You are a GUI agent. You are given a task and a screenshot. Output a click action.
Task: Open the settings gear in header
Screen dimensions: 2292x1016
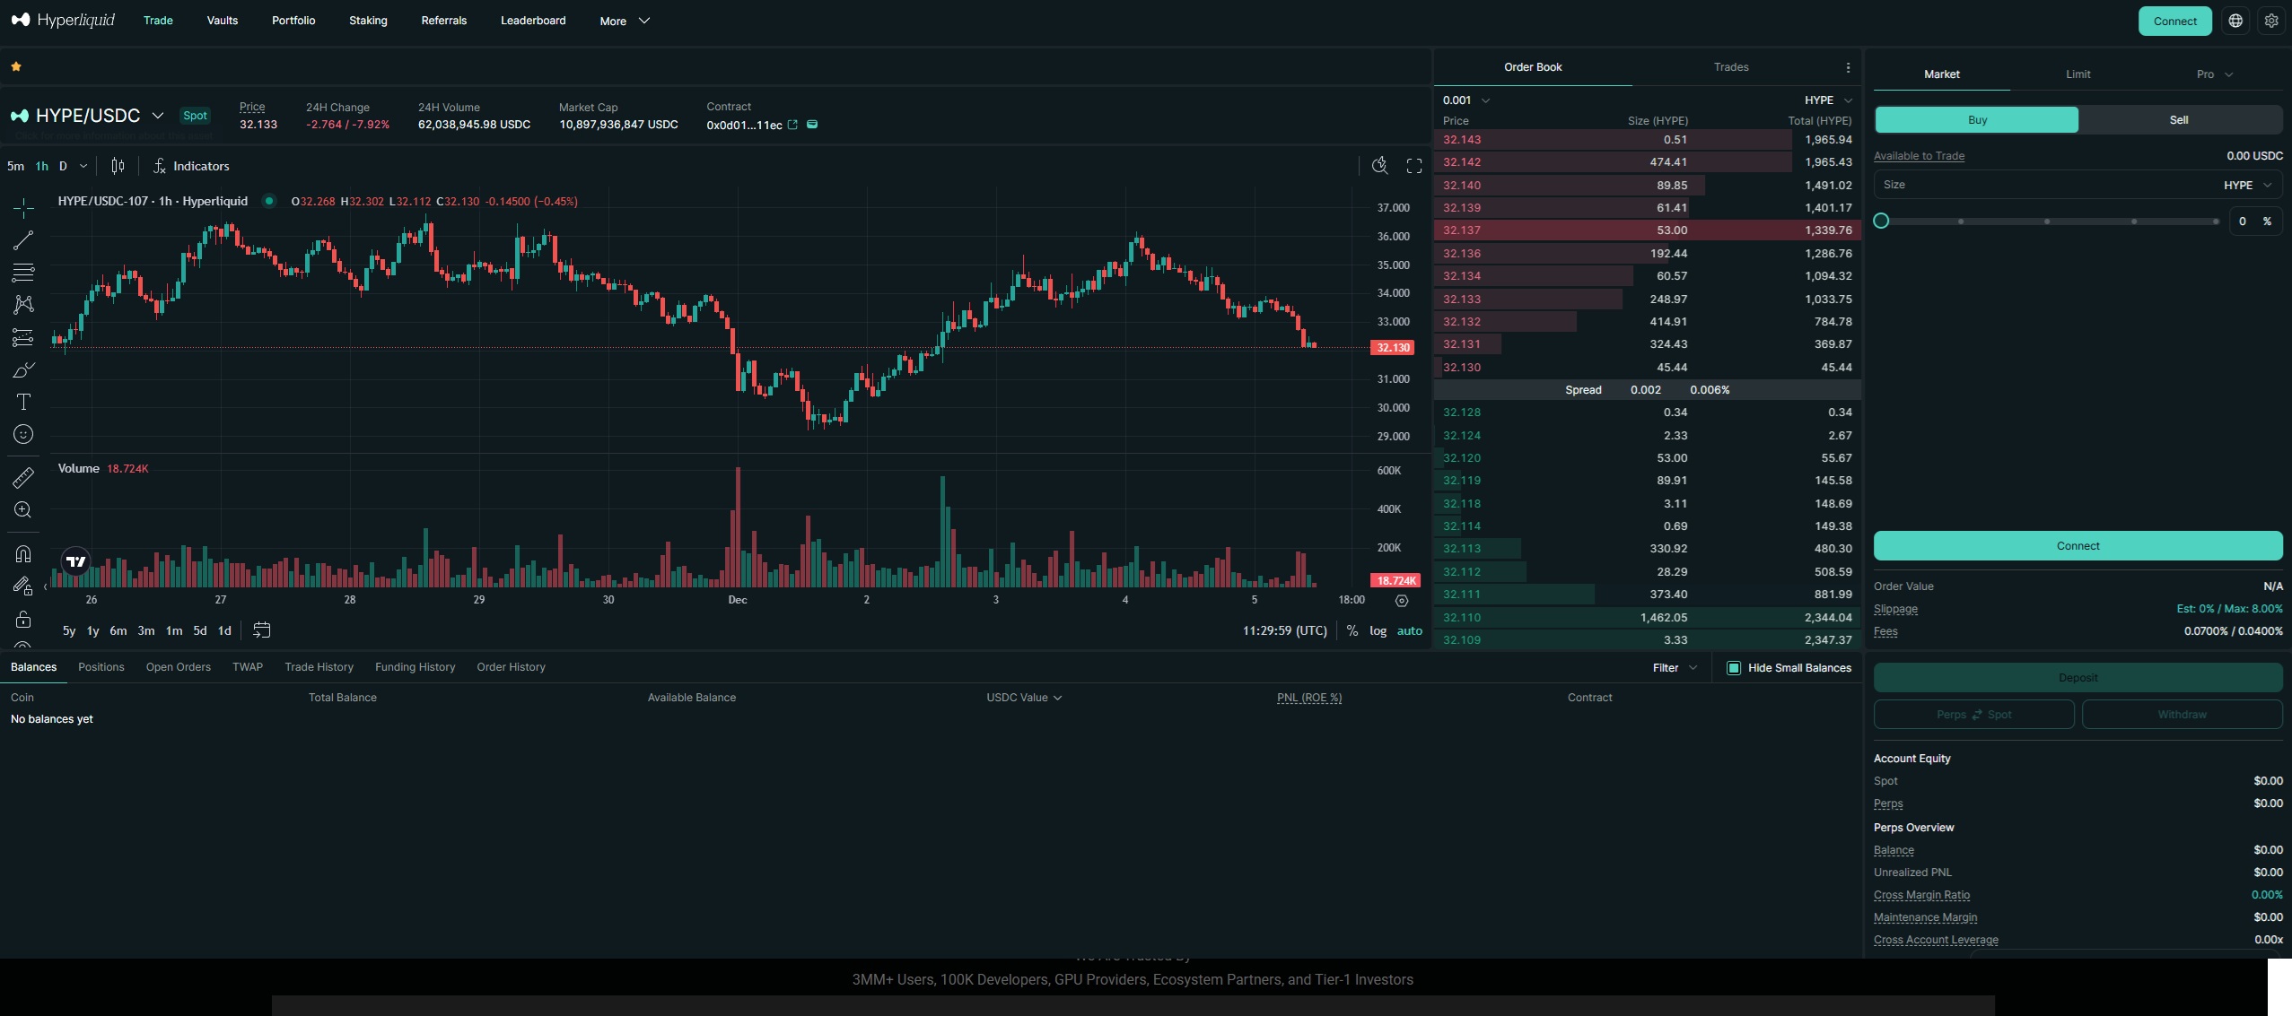pos(2271,21)
